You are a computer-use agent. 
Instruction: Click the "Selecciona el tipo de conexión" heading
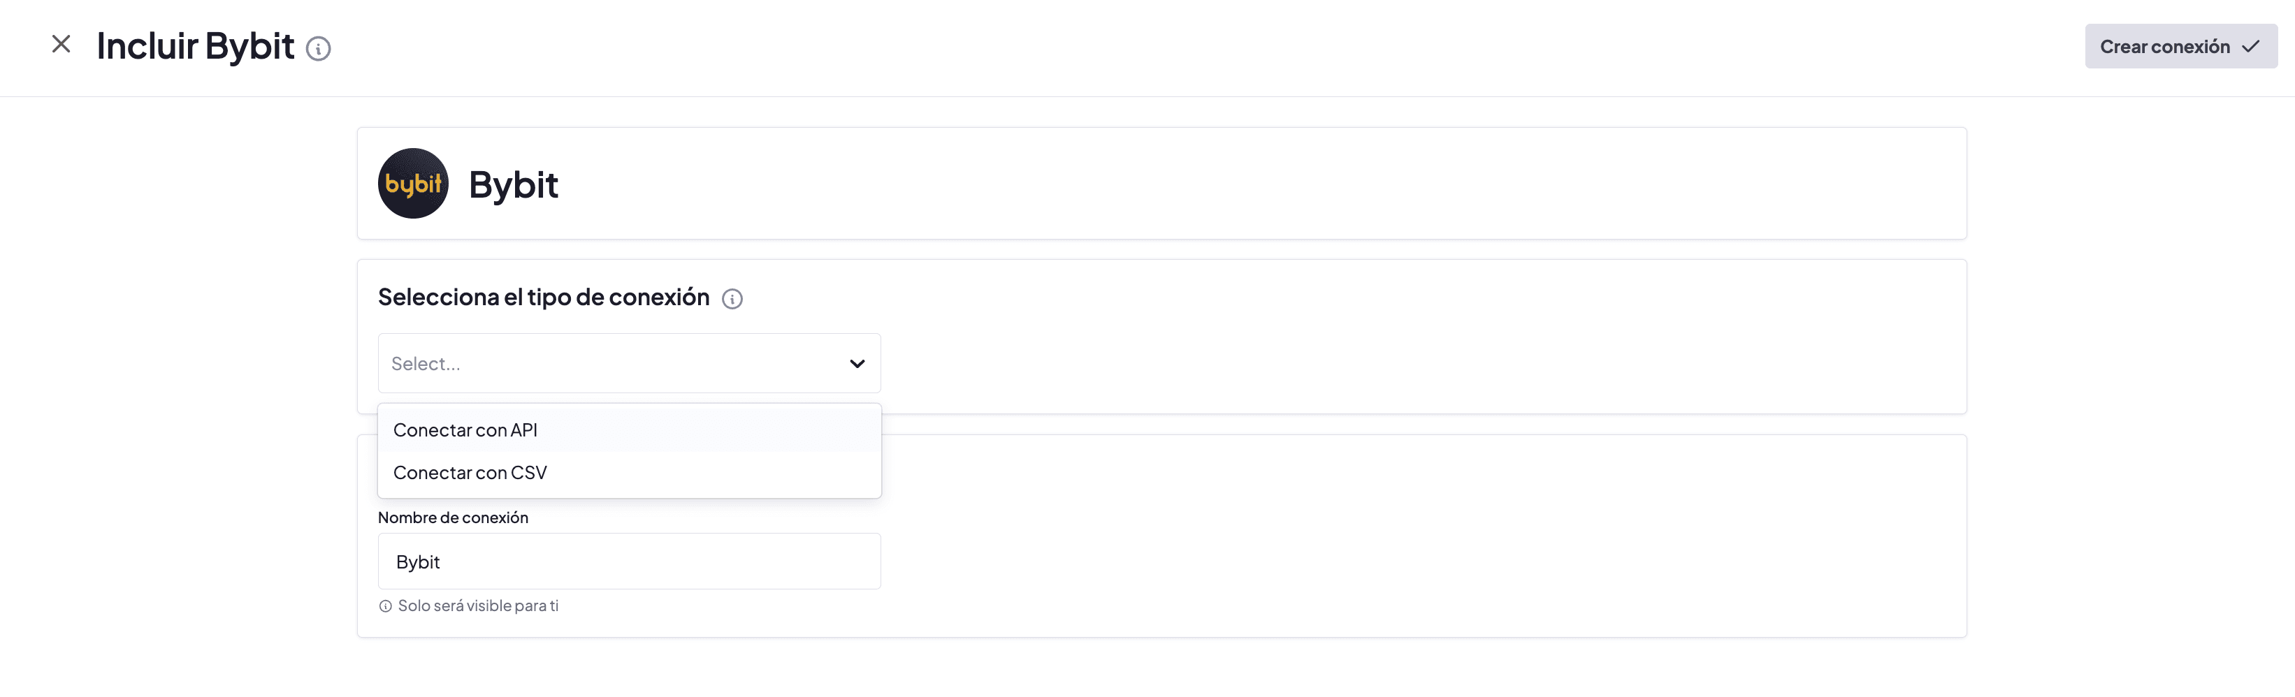click(x=544, y=296)
